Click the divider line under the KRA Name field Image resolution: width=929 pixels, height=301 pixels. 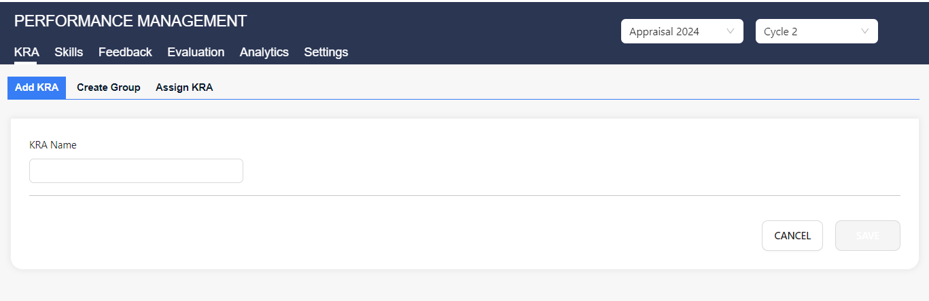(x=465, y=195)
